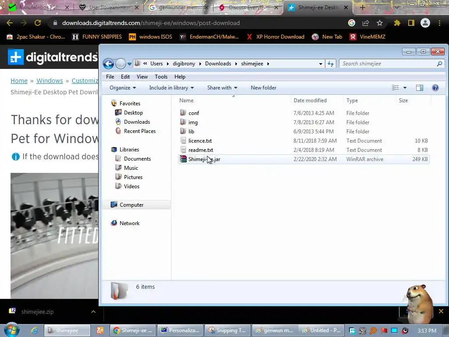Click Downloads in address breadcrumb

218,64
